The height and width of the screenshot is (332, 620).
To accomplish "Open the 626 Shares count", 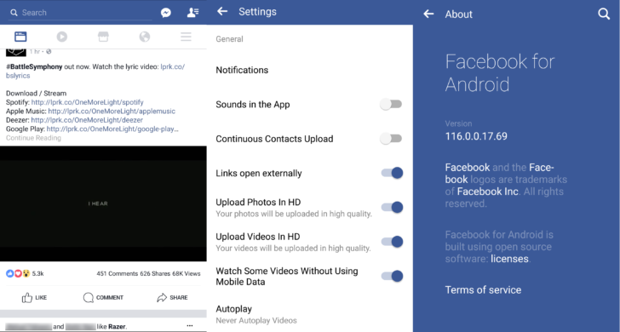I will (155, 273).
